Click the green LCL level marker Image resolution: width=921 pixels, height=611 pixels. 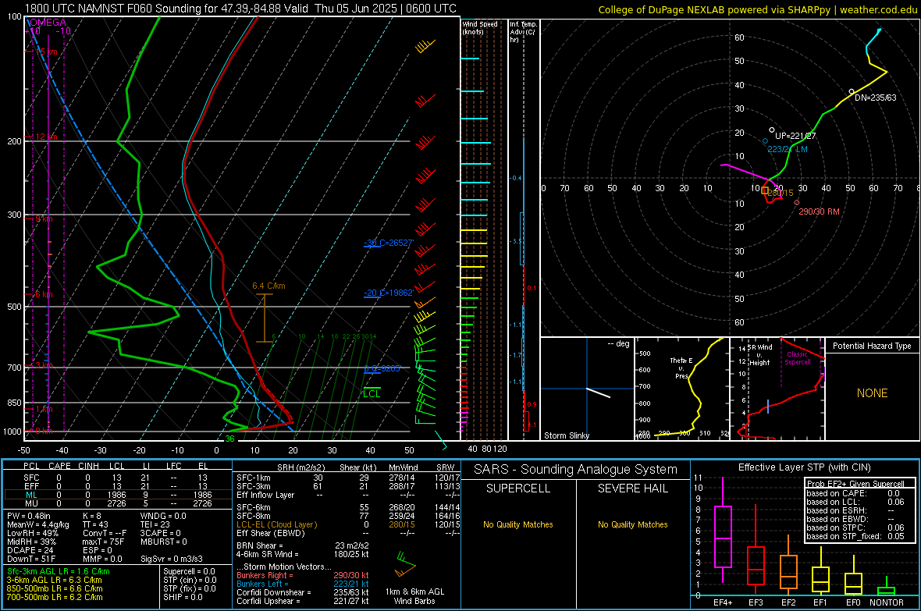(372, 393)
